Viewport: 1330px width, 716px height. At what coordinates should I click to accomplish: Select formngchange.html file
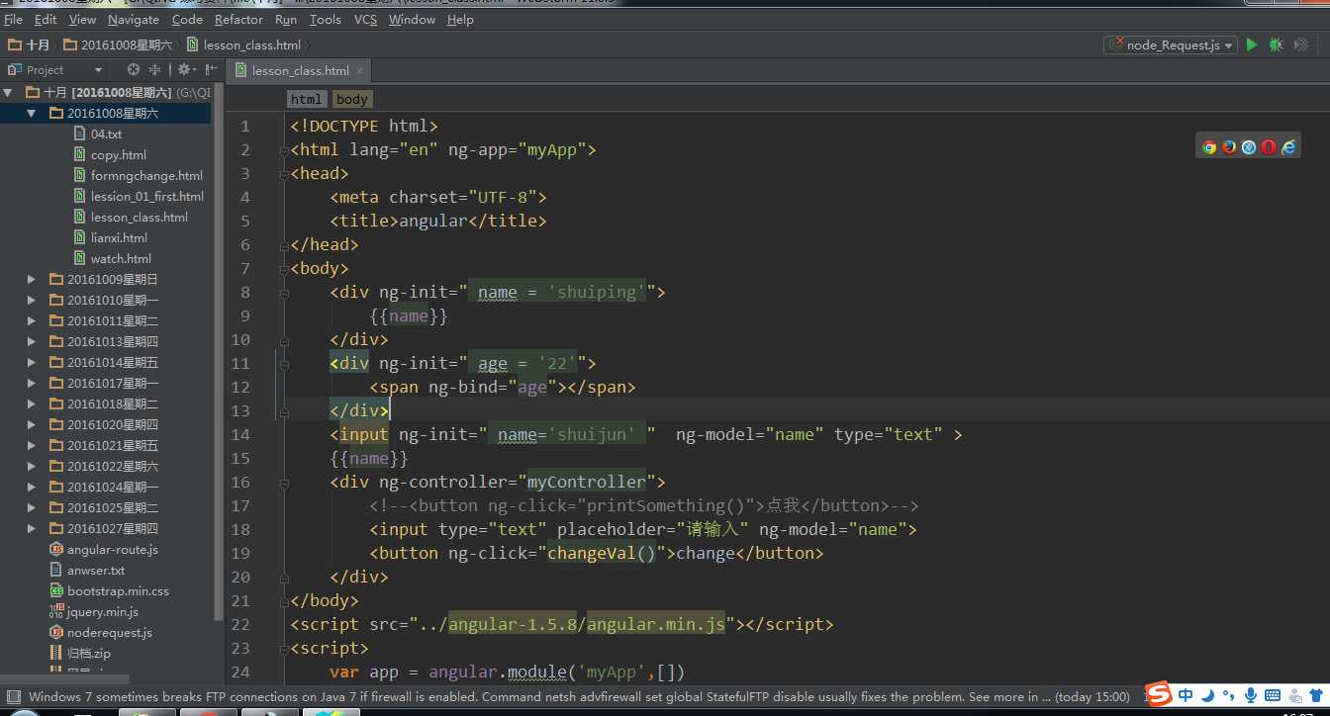[146, 175]
